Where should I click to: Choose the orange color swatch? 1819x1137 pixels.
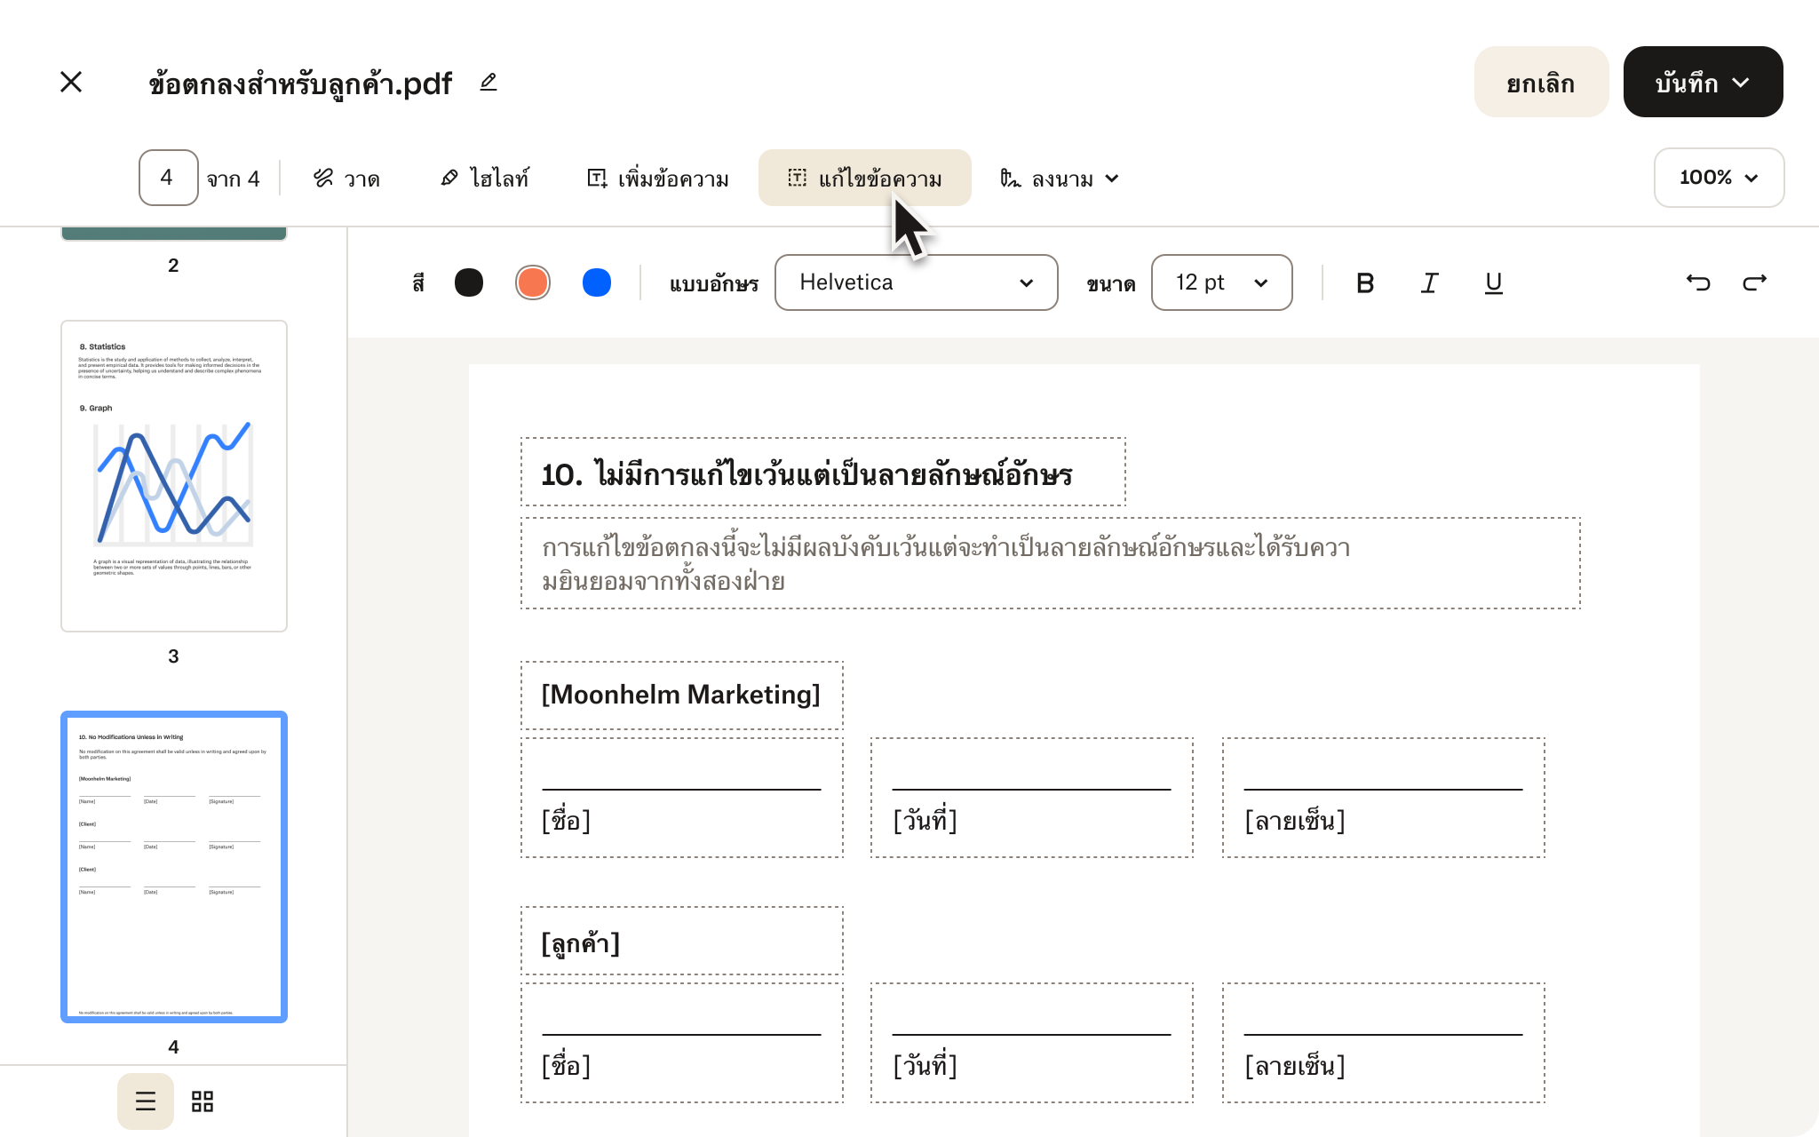[x=533, y=282]
